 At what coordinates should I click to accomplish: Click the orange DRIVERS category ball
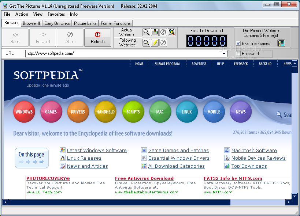coord(78,112)
